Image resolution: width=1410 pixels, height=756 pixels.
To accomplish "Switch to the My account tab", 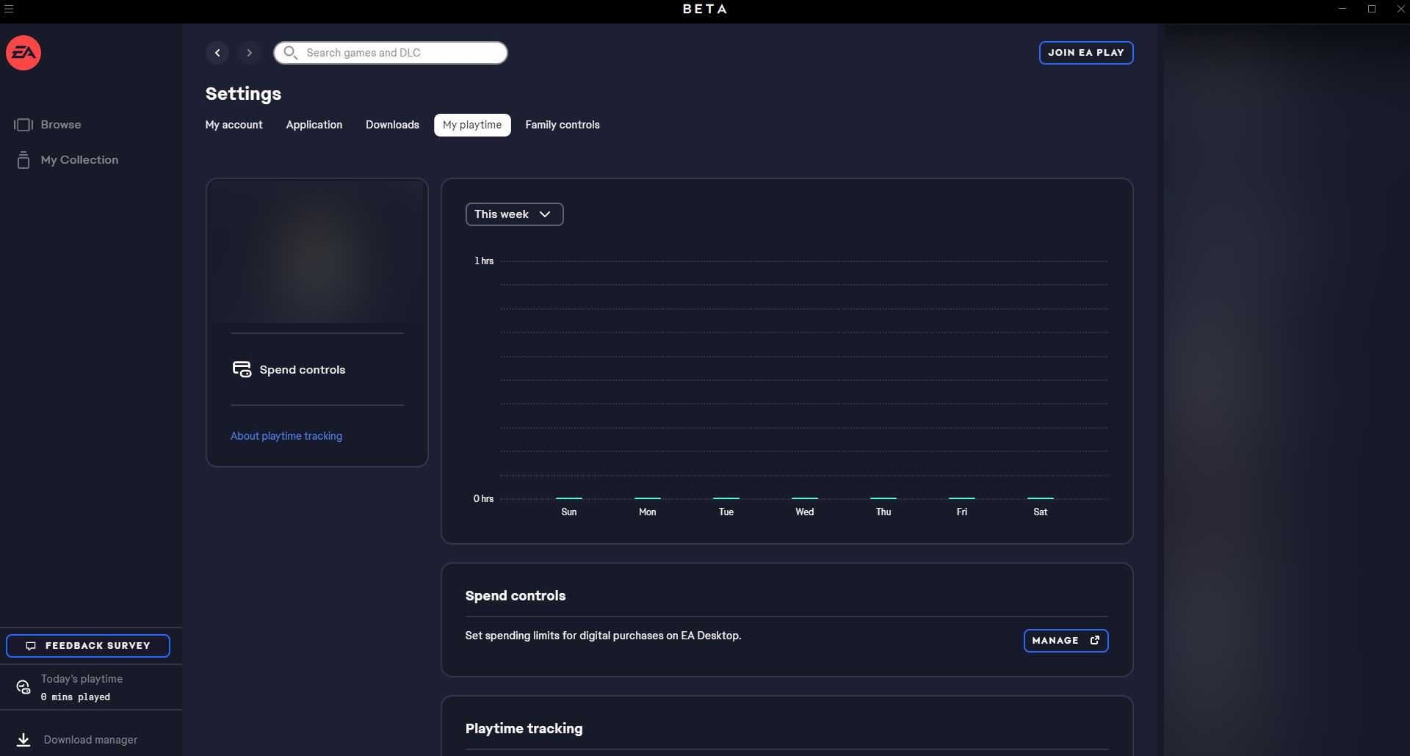I will click(x=234, y=125).
